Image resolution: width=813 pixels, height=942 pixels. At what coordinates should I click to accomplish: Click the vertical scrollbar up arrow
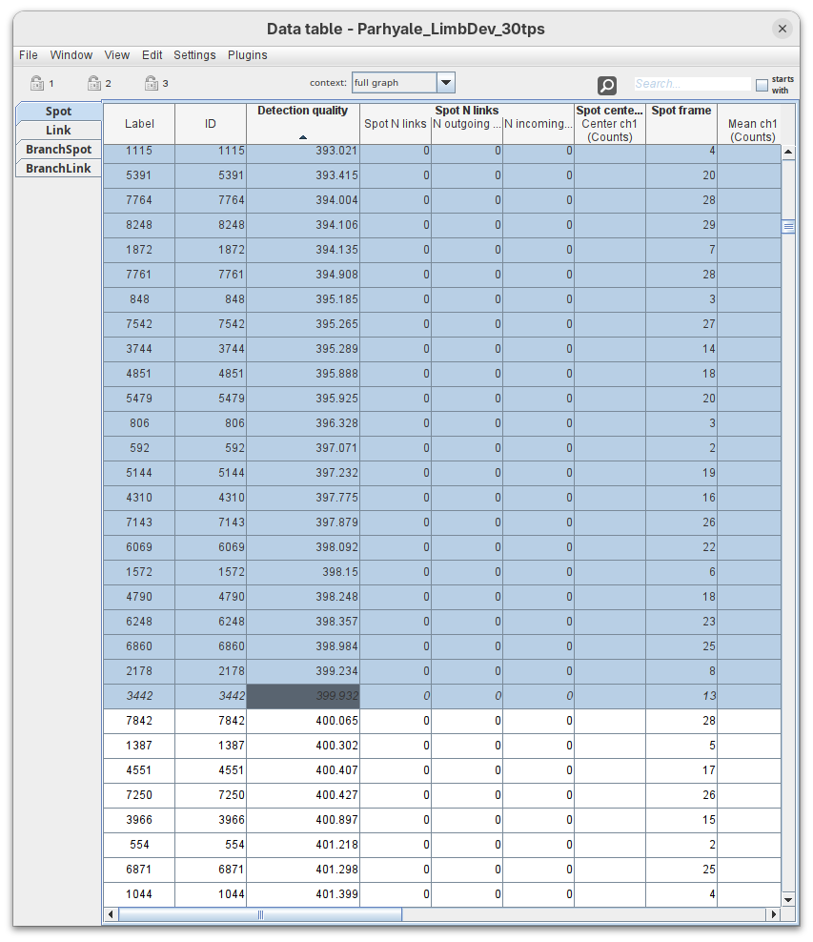(788, 152)
